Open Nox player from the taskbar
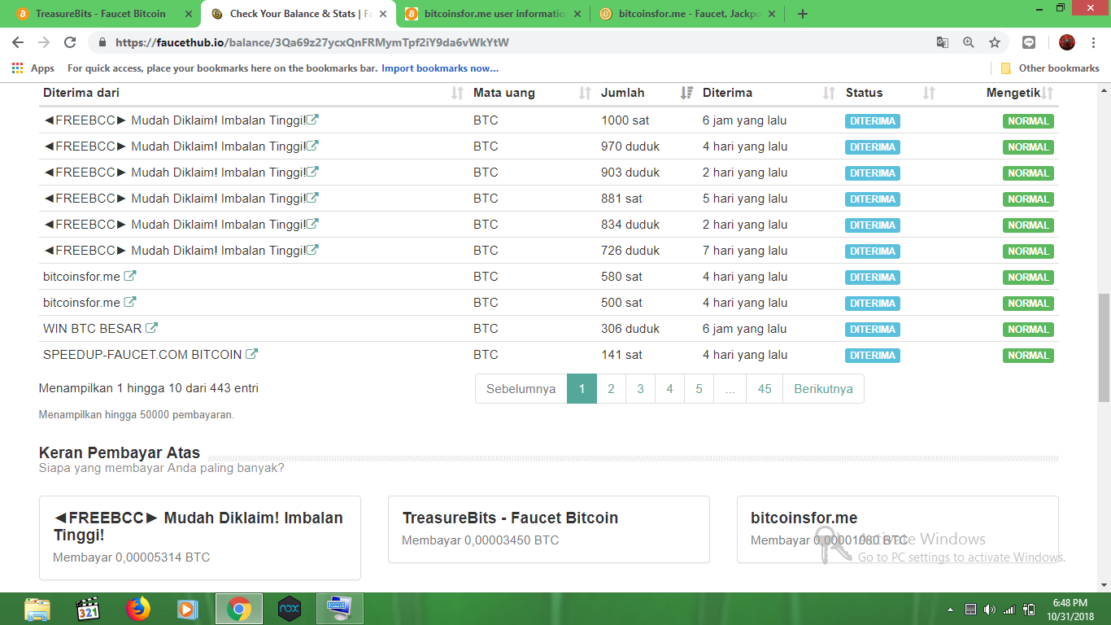The width and height of the screenshot is (1111, 625). click(290, 609)
